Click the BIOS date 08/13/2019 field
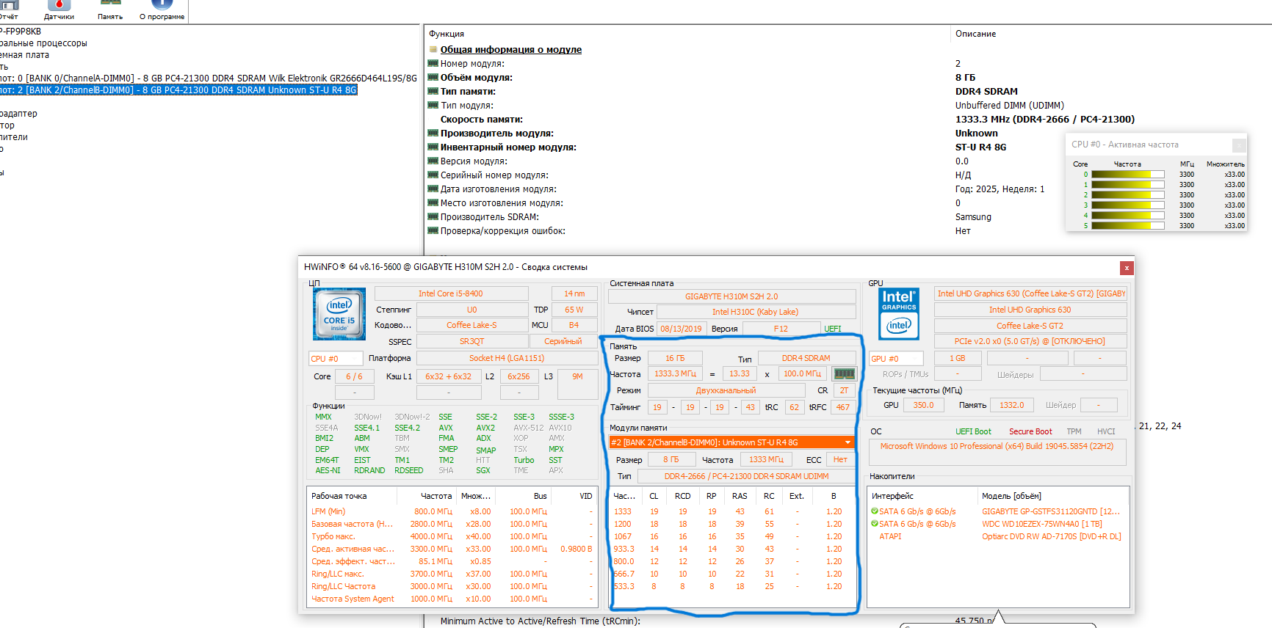Image resolution: width=1272 pixels, height=628 pixels. [x=681, y=329]
